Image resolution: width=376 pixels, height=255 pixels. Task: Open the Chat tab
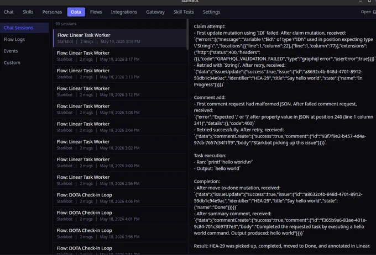[9, 12]
